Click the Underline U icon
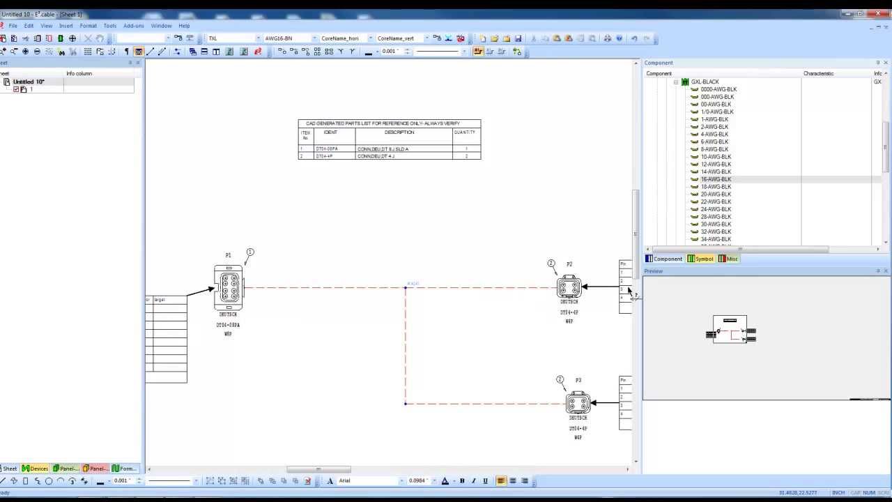Screen dimensions: 892x502 click(486, 480)
